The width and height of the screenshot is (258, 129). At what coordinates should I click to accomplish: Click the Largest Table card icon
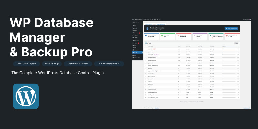tap(178, 35)
